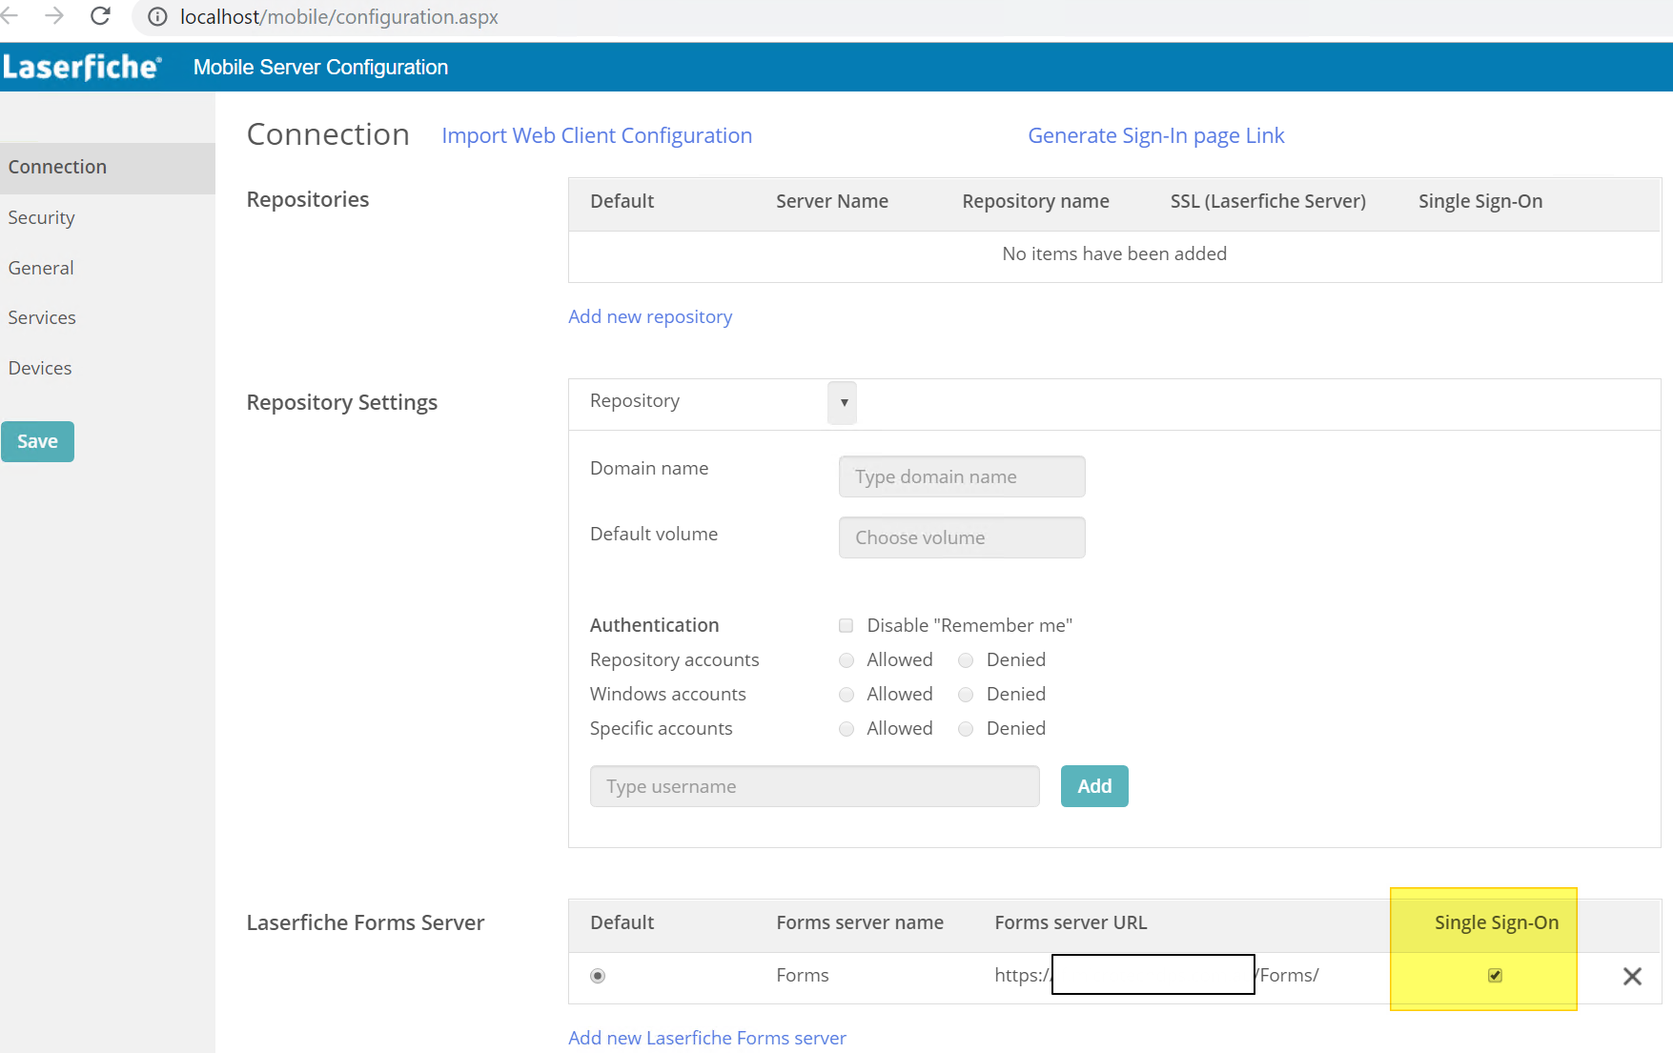This screenshot has height=1053, width=1673.
Task: Select Allowed for Repository accounts
Action: (846, 660)
